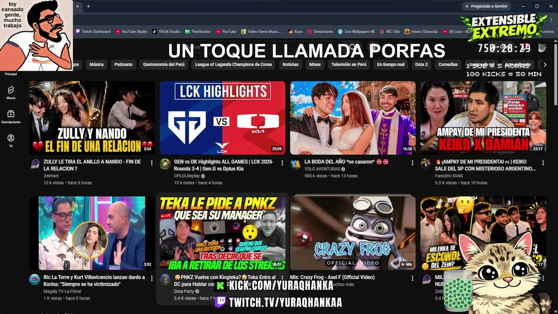
Task: Open the Streamloots bookmark
Action: click(320, 31)
